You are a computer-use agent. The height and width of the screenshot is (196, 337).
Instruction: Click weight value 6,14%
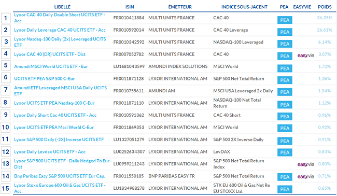(325, 42)
